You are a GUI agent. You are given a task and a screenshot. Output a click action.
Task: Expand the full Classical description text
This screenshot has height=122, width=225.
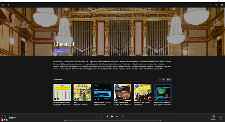[x=112, y=71]
